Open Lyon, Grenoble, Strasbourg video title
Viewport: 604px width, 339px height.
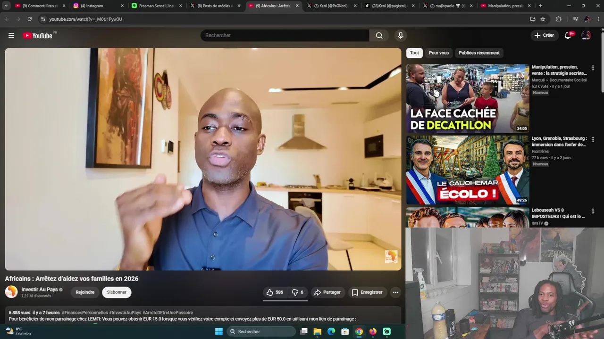point(559,142)
